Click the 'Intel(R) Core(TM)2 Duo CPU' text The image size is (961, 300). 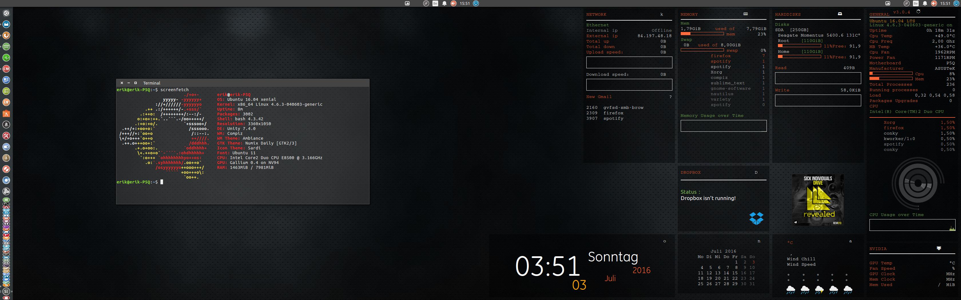coord(907,111)
